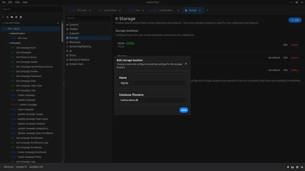The width and height of the screenshot is (305, 171).
Task: Collapse the Authentication folder
Action: [x=8, y=33]
